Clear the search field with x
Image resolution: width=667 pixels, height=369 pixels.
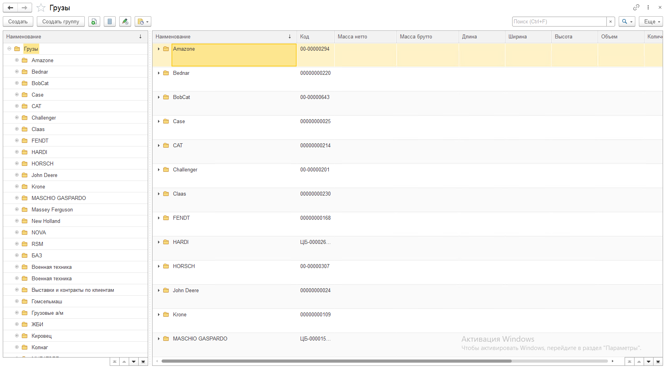[x=610, y=22]
